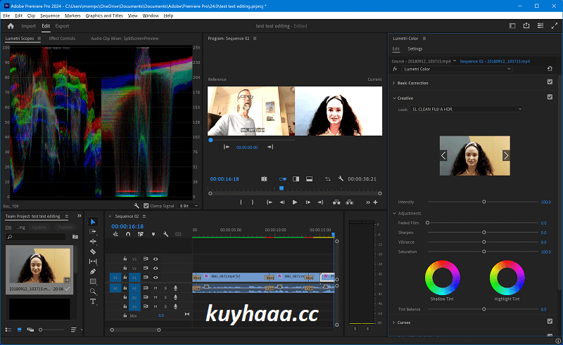
Task: Open the Lumetri Color panel menu
Action: tap(424, 39)
